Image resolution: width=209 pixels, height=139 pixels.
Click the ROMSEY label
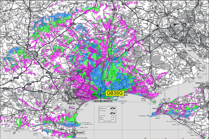(161, 12)
